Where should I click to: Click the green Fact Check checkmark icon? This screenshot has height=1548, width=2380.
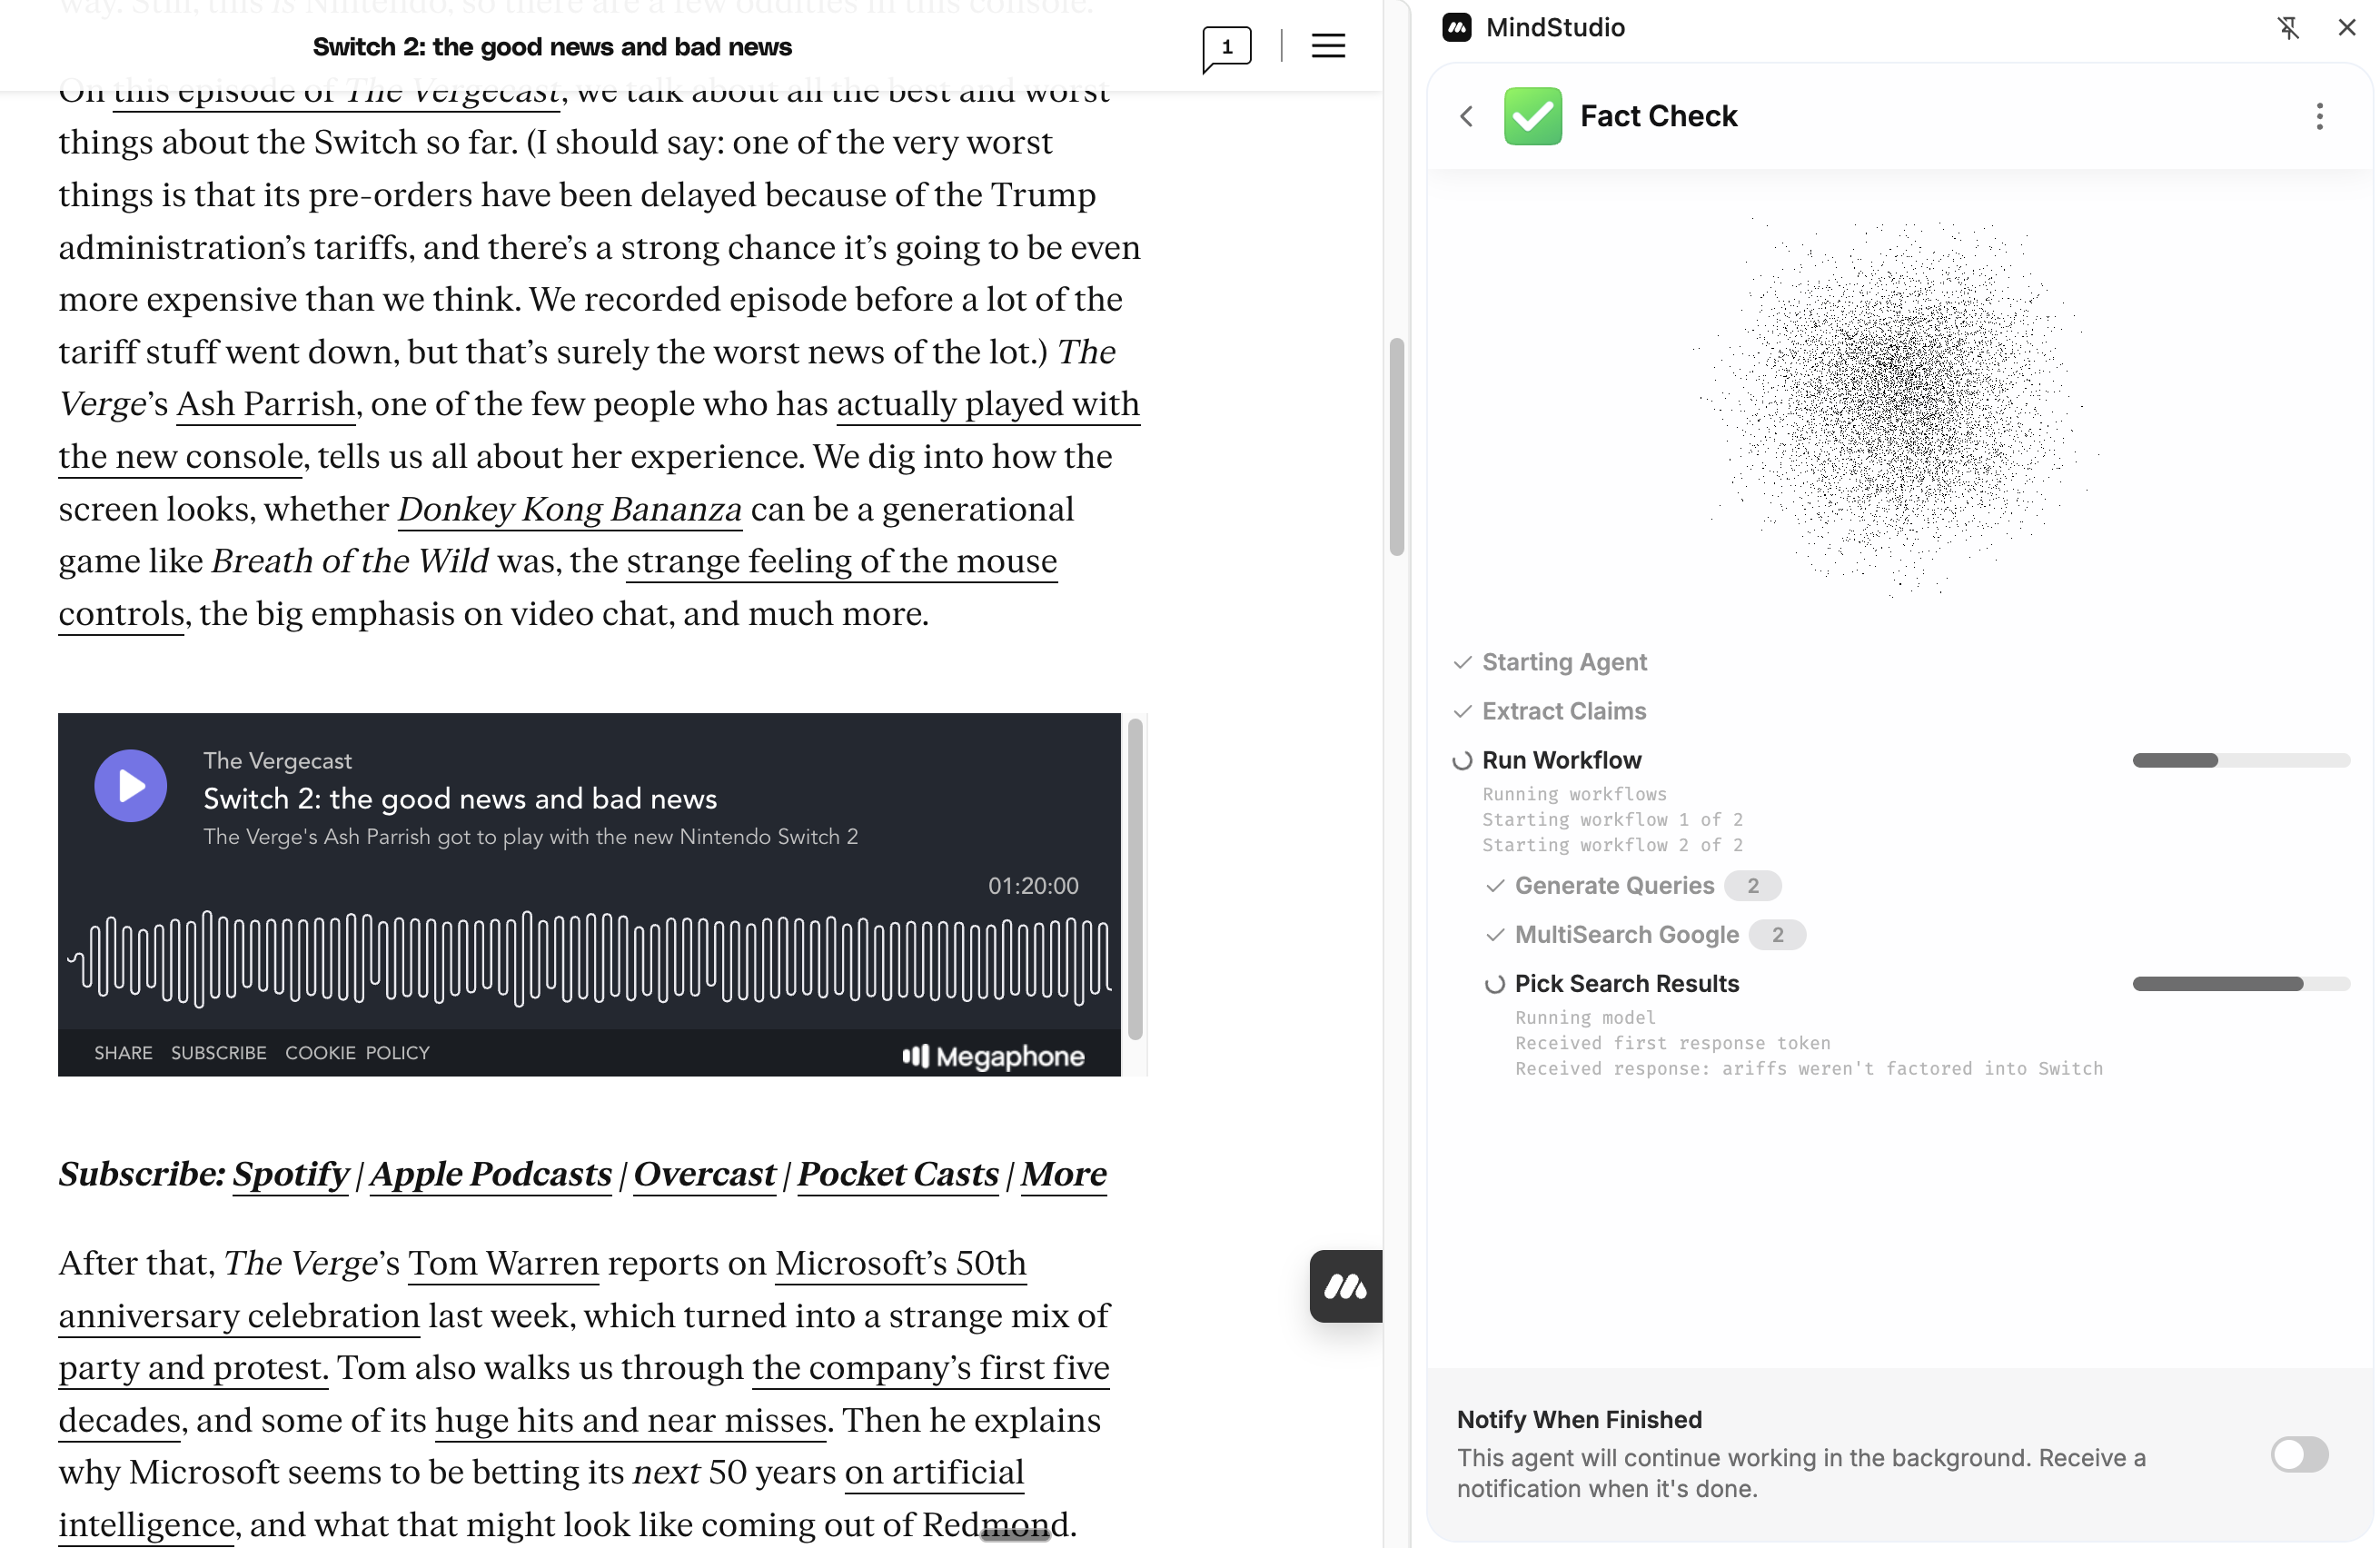coord(1532,117)
